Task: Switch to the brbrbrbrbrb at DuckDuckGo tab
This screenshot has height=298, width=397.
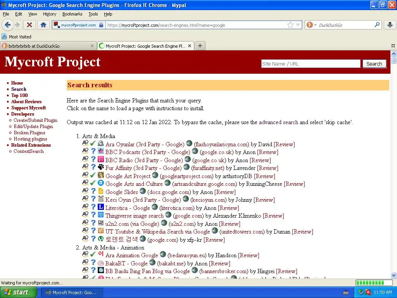Action: click(48, 46)
